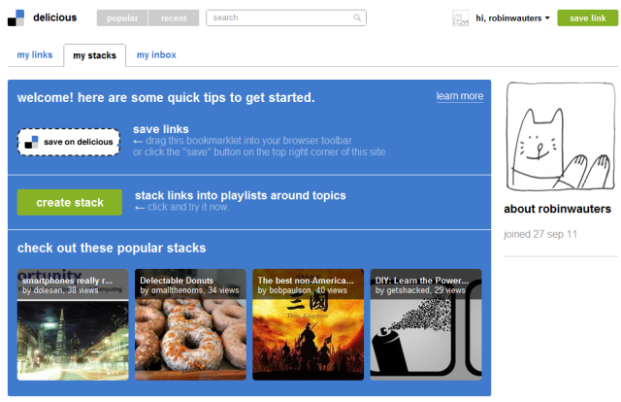Image resolution: width=621 pixels, height=402 pixels.
Task: Switch to the recent view
Action: pos(174,17)
